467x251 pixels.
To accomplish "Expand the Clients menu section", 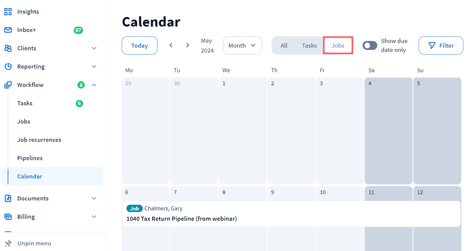I will point(94,48).
